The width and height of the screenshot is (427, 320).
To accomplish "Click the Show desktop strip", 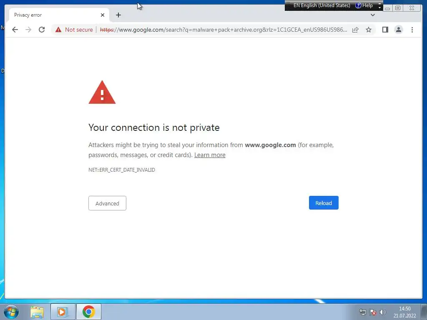I will 424,312.
